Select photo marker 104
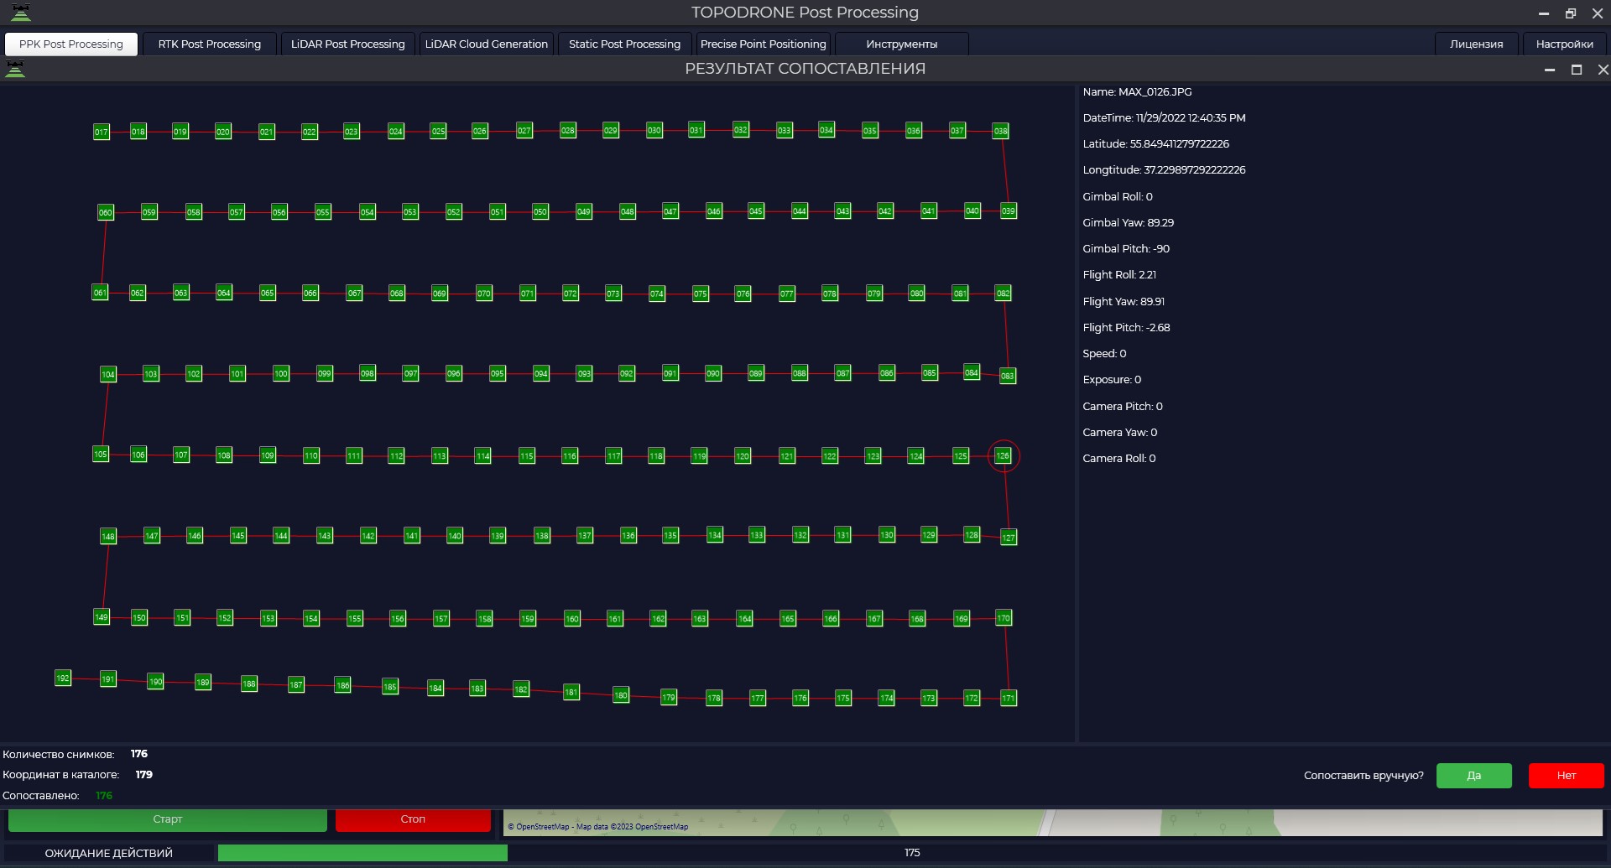 (x=108, y=374)
